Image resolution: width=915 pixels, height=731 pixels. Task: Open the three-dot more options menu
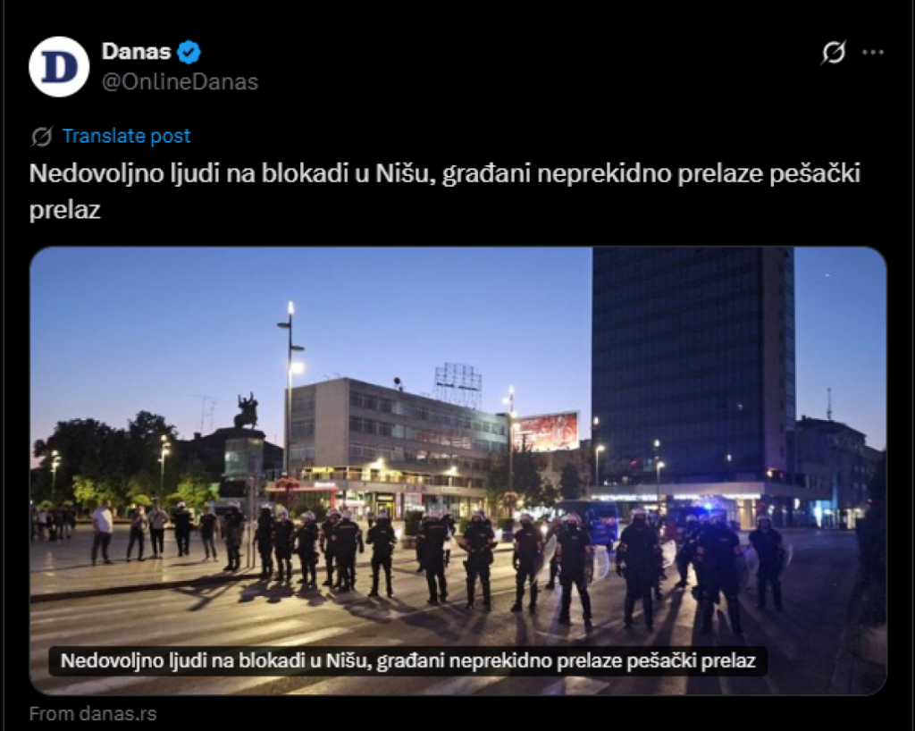873,53
